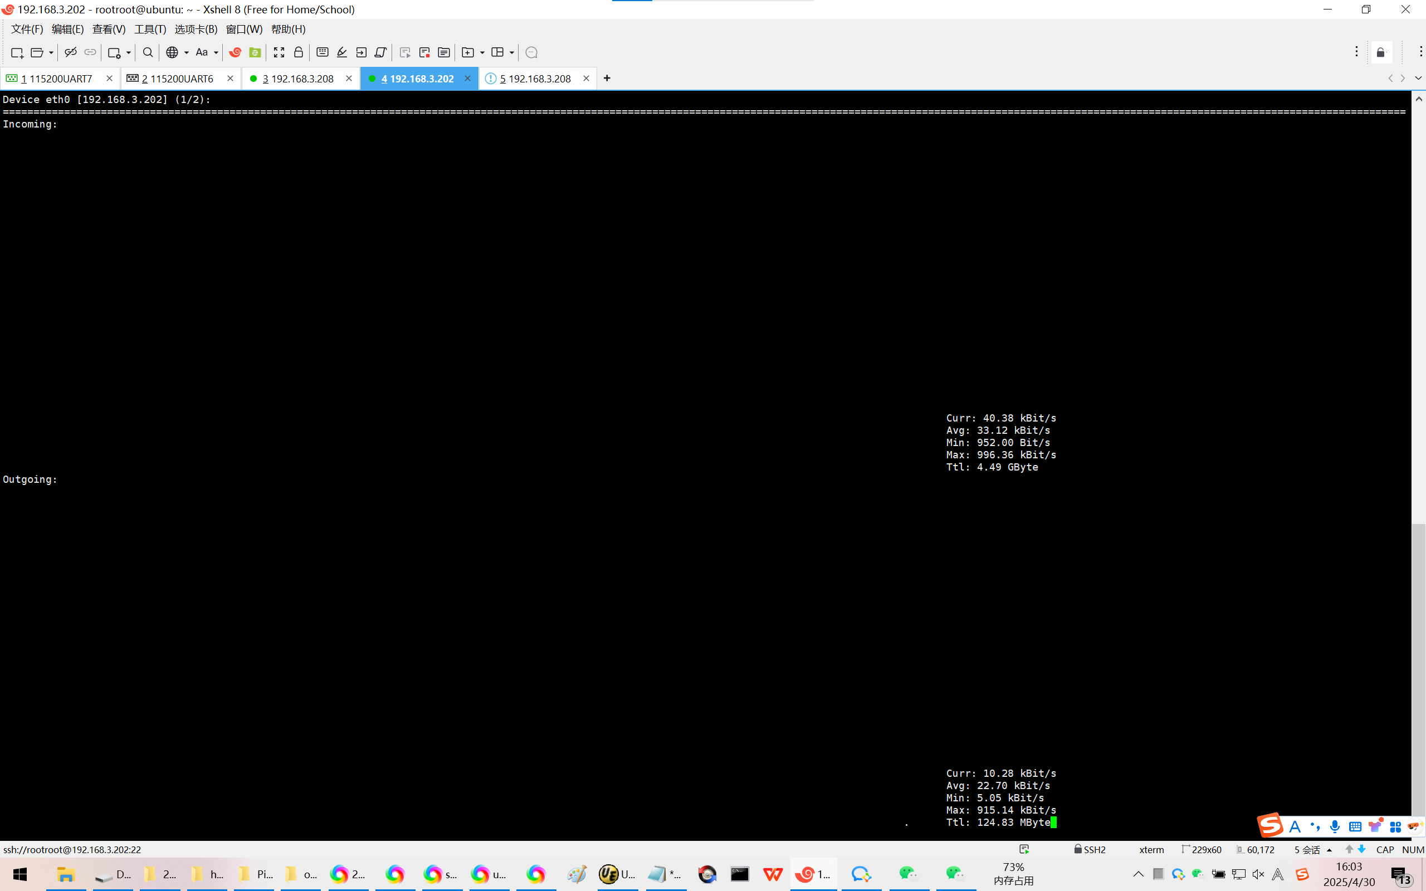Open Windows Start menu
The image size is (1426, 891).
pyautogui.click(x=19, y=874)
